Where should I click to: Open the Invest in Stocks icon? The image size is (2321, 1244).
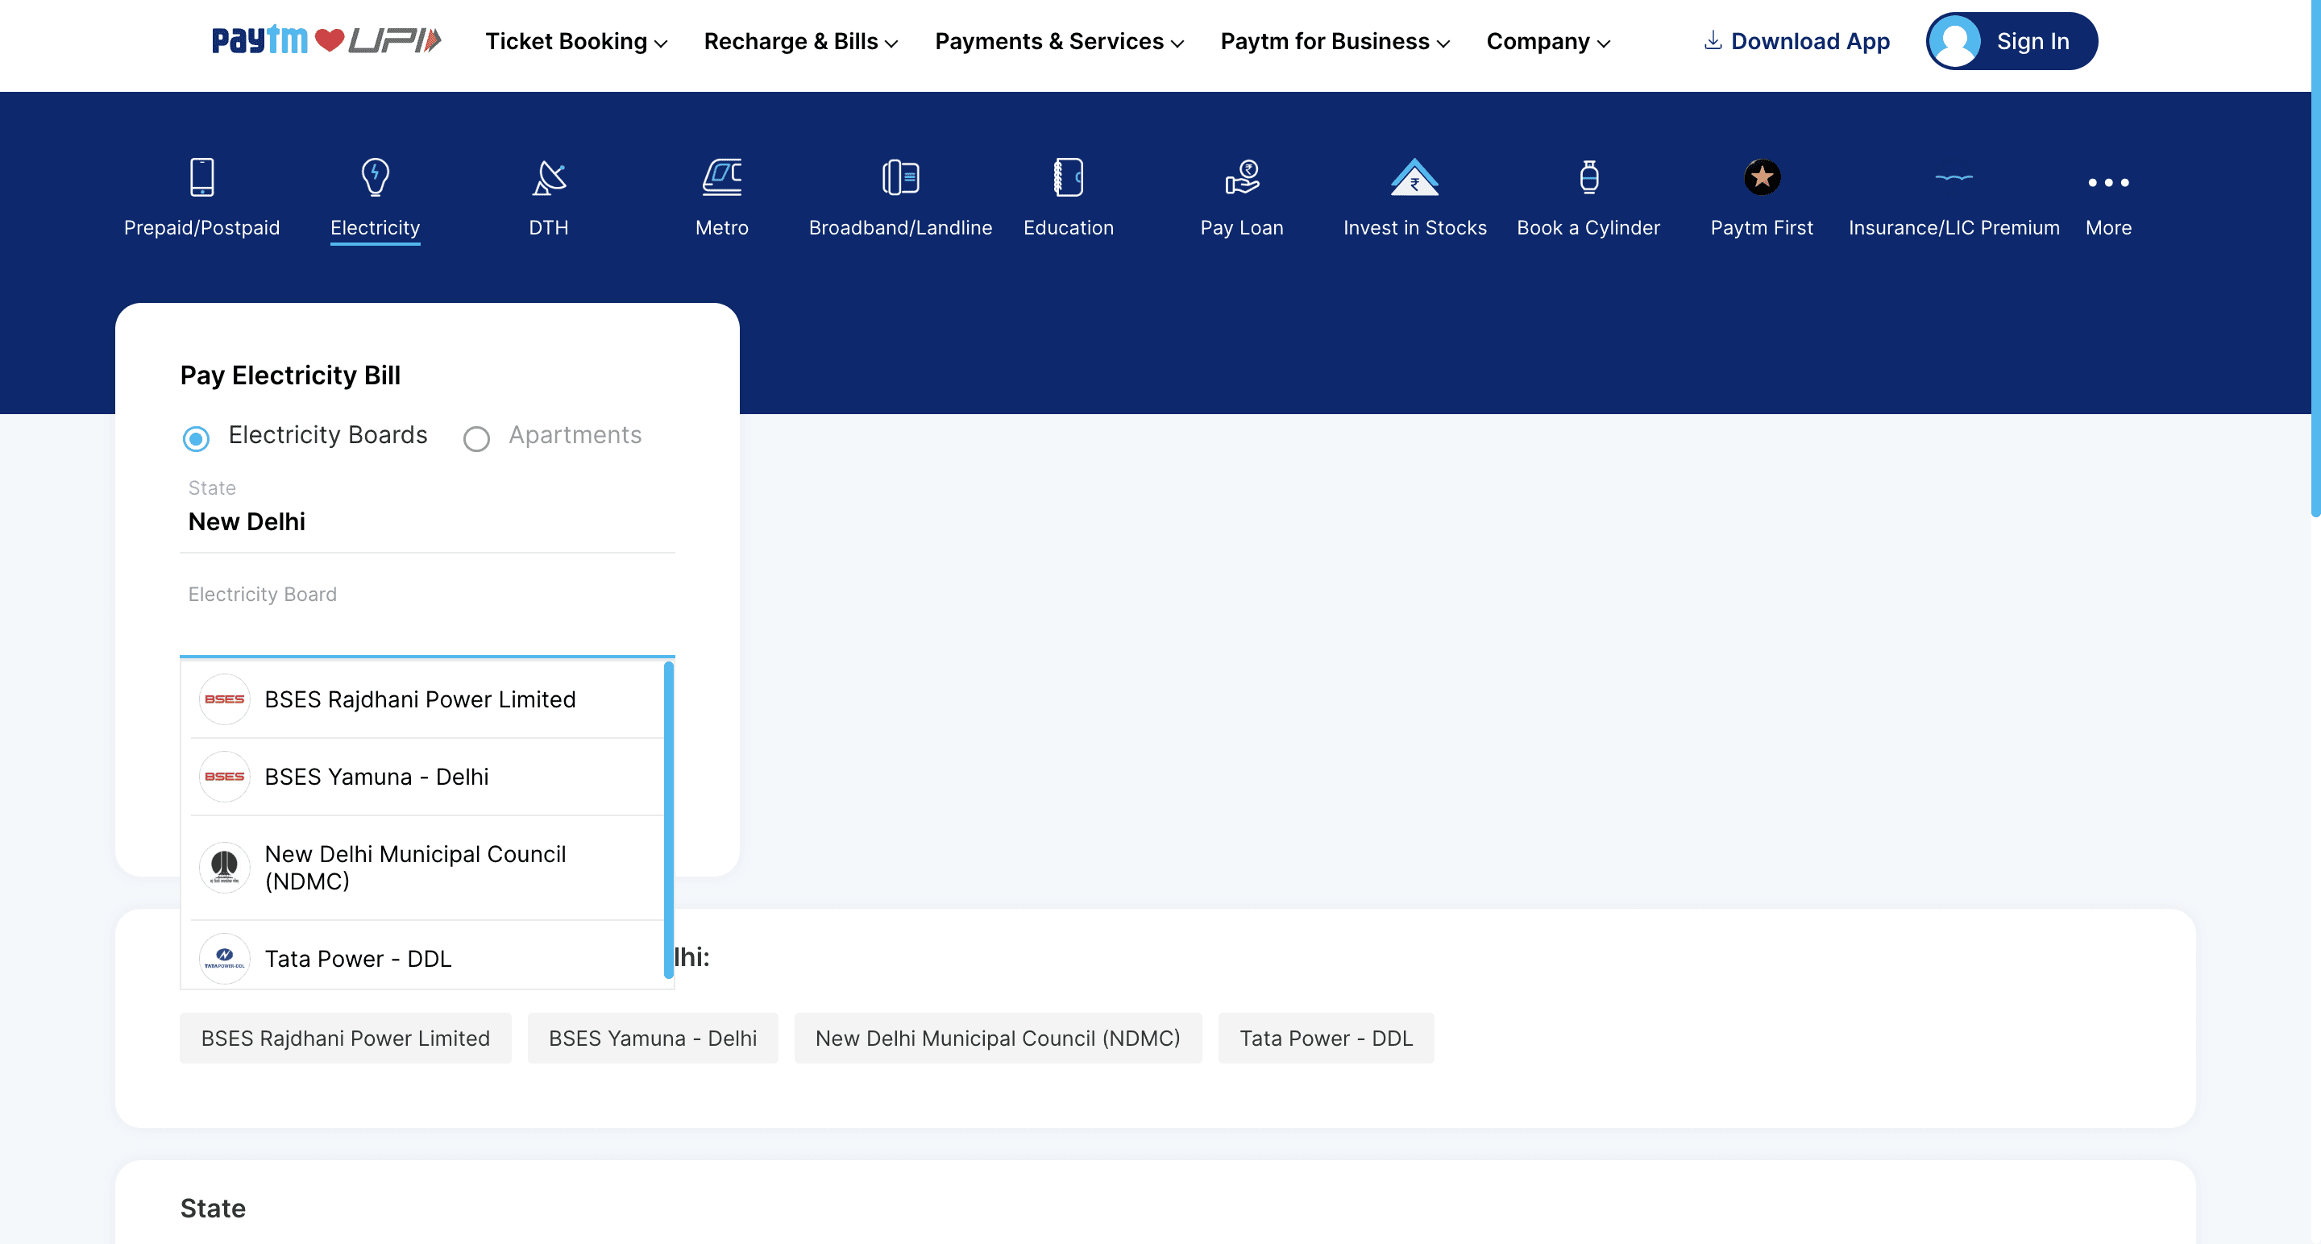pos(1414,176)
